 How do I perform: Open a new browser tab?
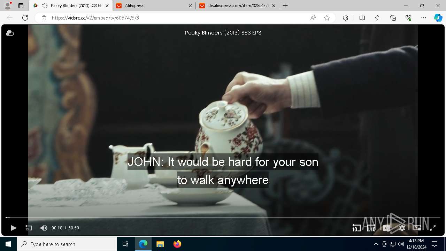(x=285, y=6)
